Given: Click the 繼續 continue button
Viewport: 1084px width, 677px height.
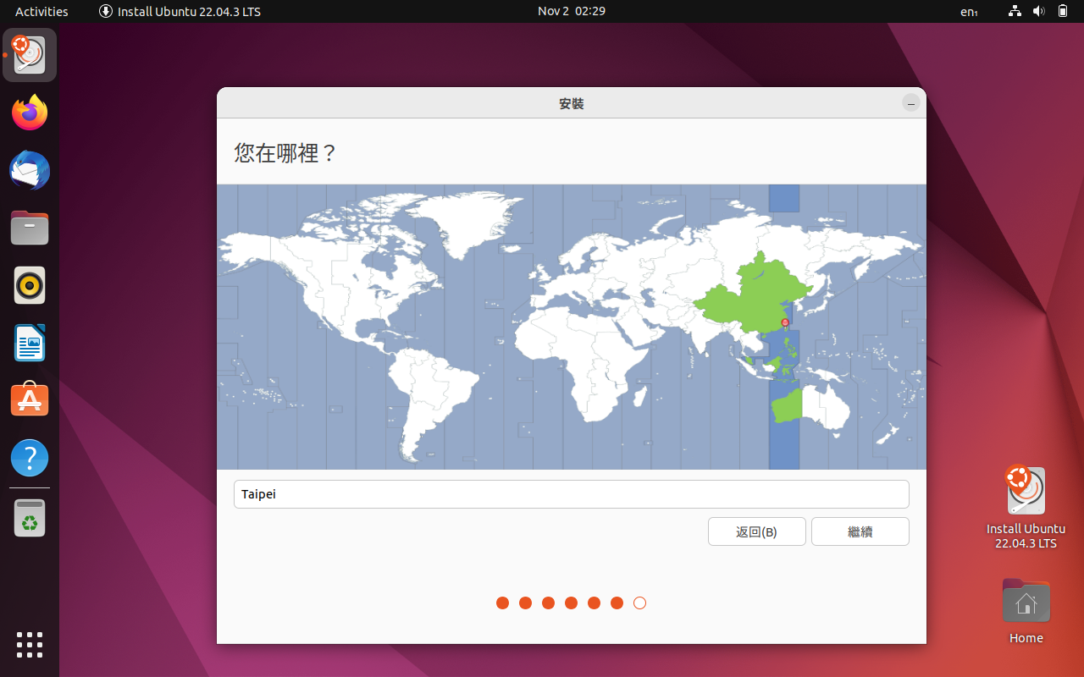Looking at the screenshot, I should pos(860,531).
